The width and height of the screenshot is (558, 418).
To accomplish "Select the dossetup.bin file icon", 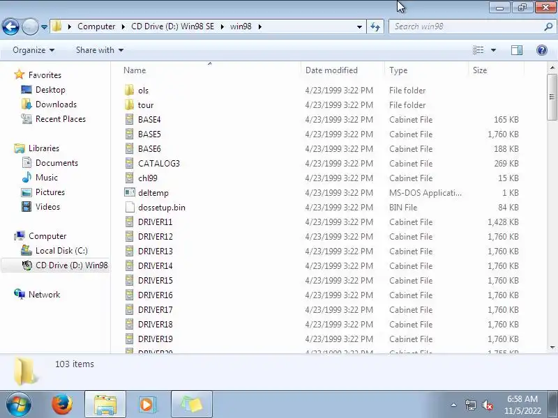I will click(x=130, y=207).
